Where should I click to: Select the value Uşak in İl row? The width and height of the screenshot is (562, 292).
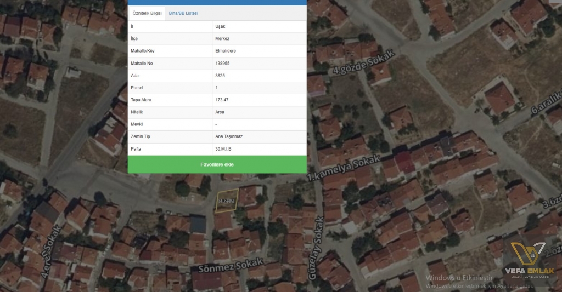point(220,26)
